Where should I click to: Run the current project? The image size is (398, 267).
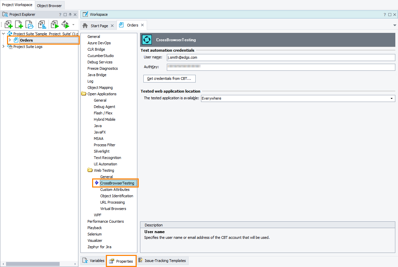55,24
